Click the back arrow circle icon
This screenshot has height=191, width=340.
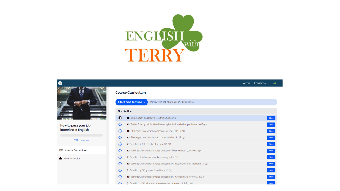[60, 83]
